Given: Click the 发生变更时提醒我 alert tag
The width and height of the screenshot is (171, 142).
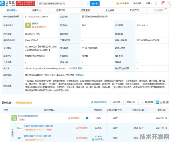Looking at the screenshot, I should point(24,103).
